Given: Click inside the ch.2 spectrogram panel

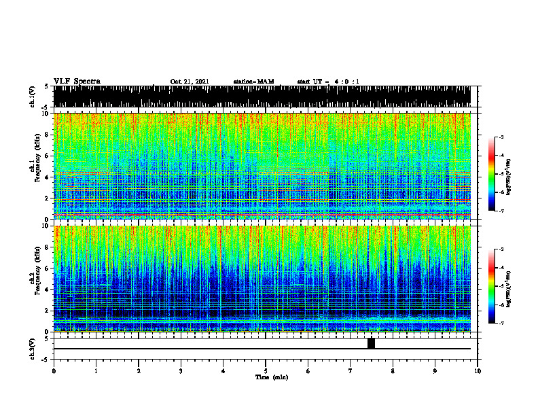Looking at the screenshot, I should 262,279.
